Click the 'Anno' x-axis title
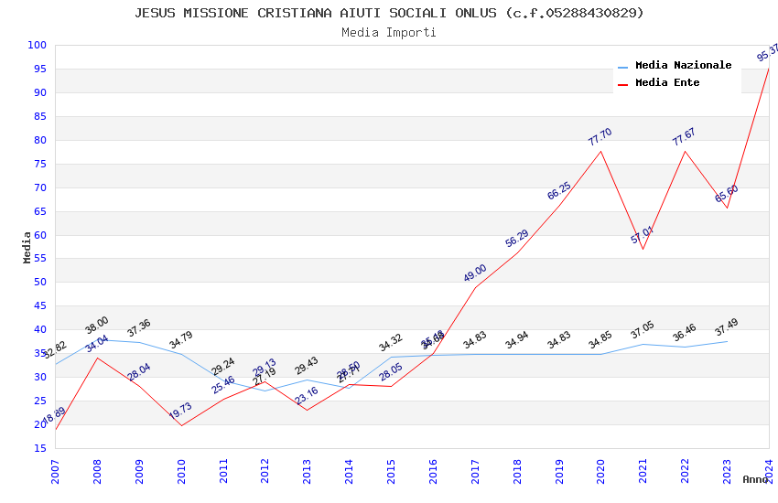This screenshot has width=778, height=503. click(x=755, y=479)
